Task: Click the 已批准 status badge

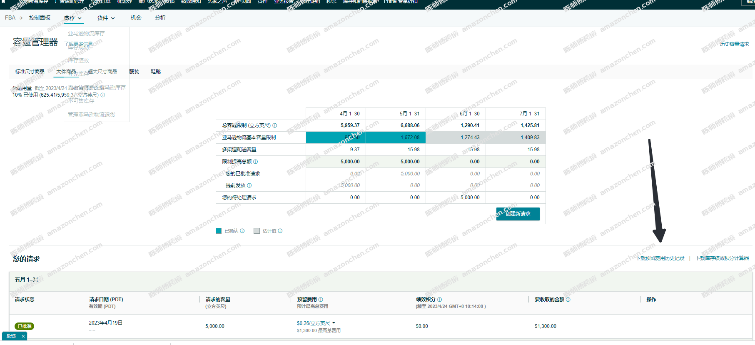Action: [x=25, y=326]
